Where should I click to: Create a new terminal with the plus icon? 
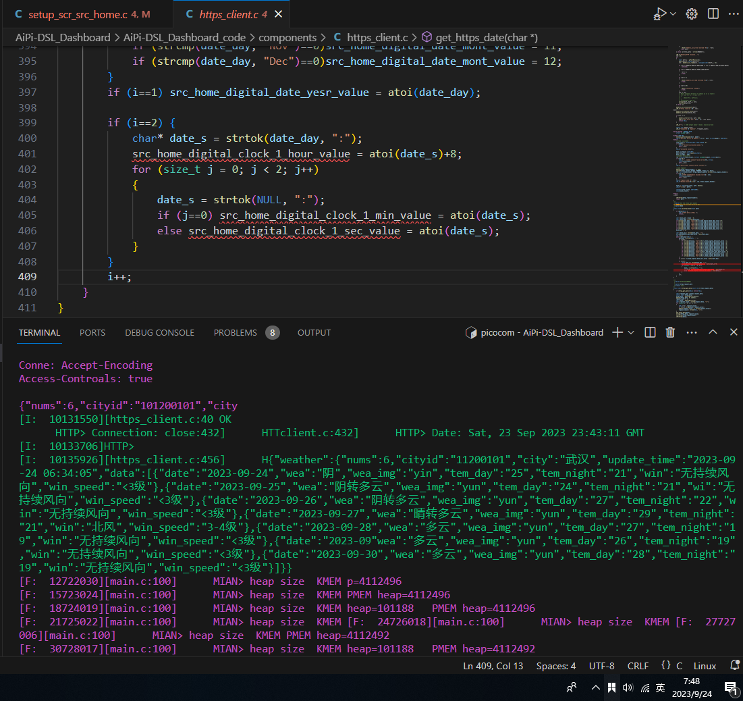click(617, 332)
